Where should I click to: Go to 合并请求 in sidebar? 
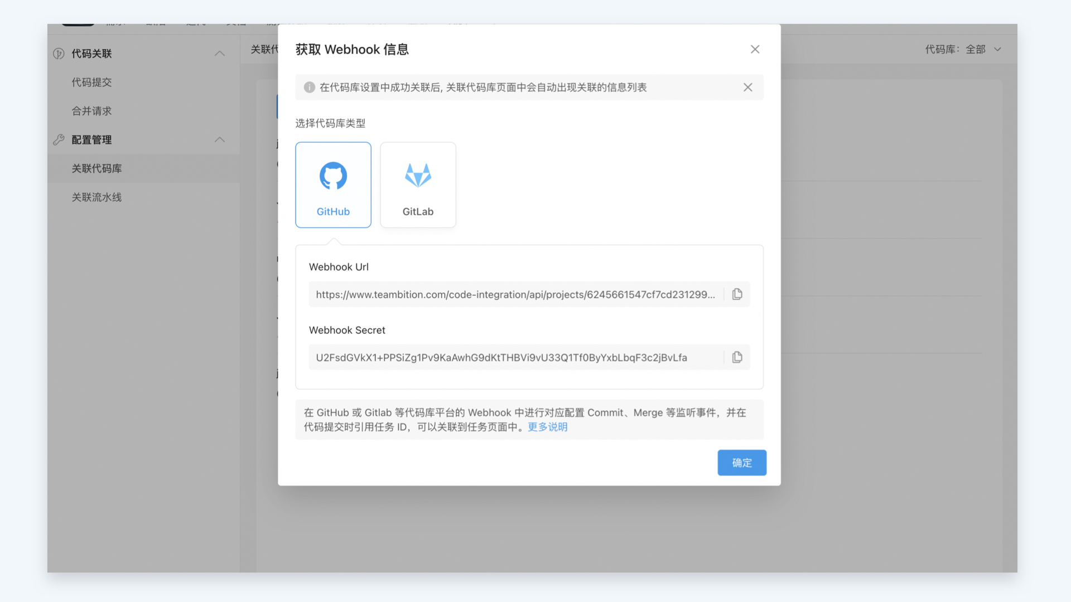click(91, 111)
